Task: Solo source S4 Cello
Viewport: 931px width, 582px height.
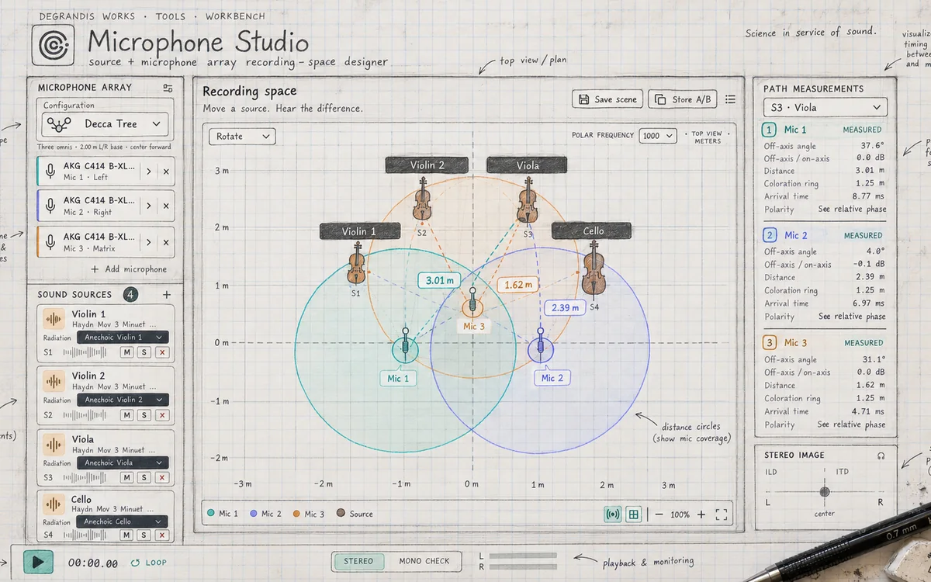Action: 144,535
